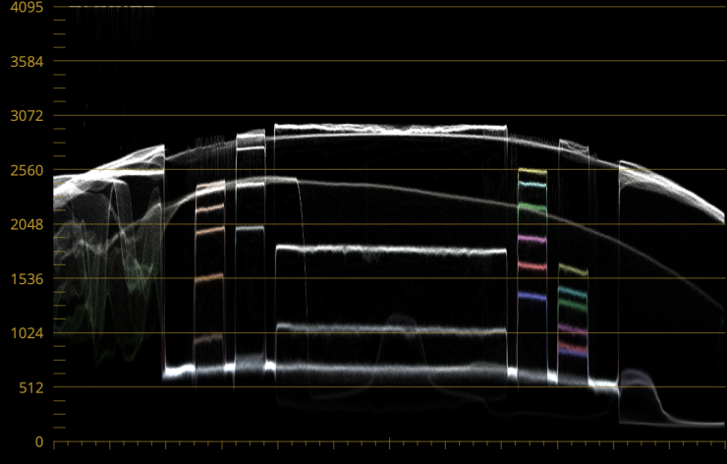Select the 1024 axis value
The height and width of the screenshot is (464, 727).
coord(25,333)
